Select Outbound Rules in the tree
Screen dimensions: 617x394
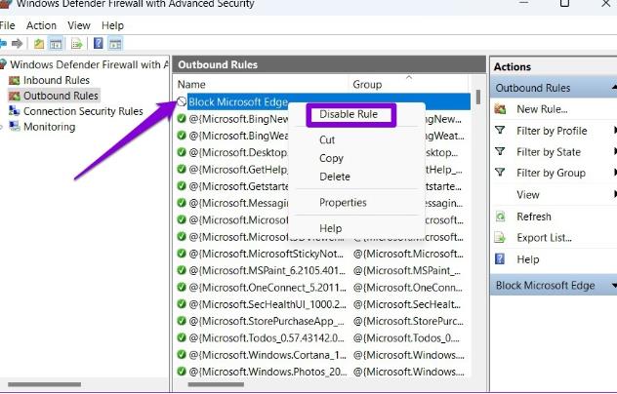(61, 96)
